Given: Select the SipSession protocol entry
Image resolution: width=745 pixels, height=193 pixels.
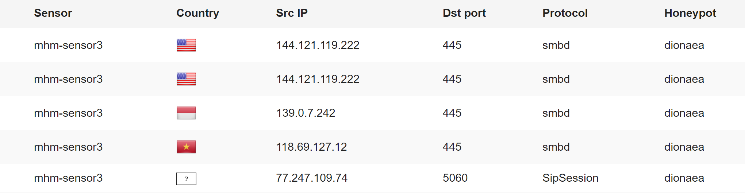Looking at the screenshot, I should (x=570, y=178).
